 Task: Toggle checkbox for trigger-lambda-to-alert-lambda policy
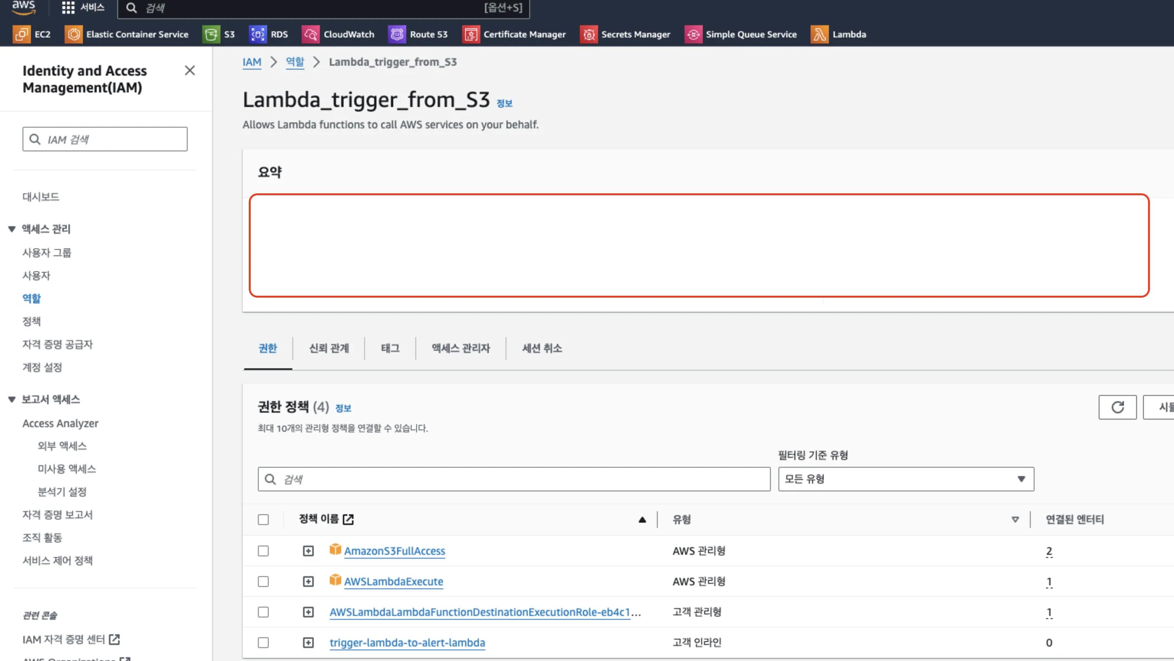click(263, 642)
